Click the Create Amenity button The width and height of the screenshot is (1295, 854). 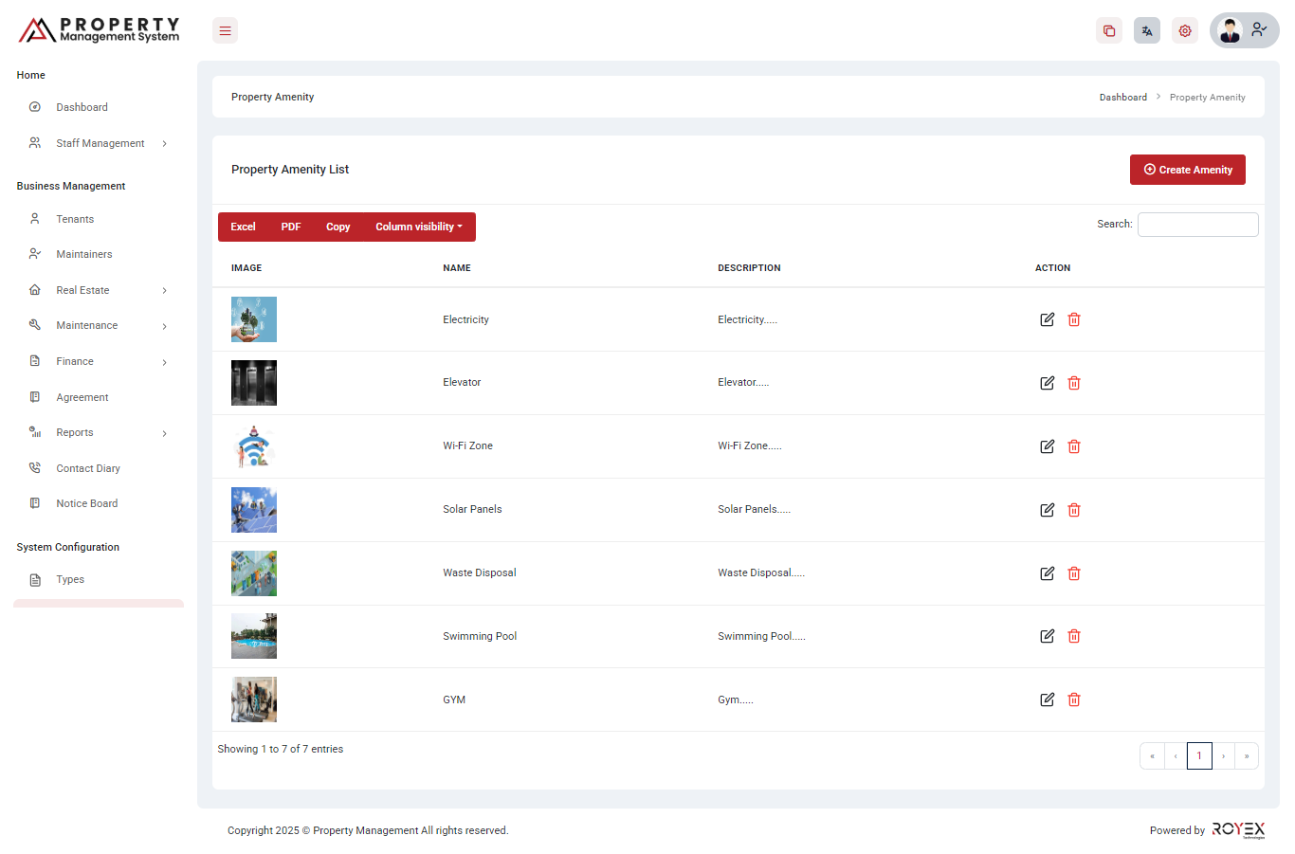point(1187,170)
